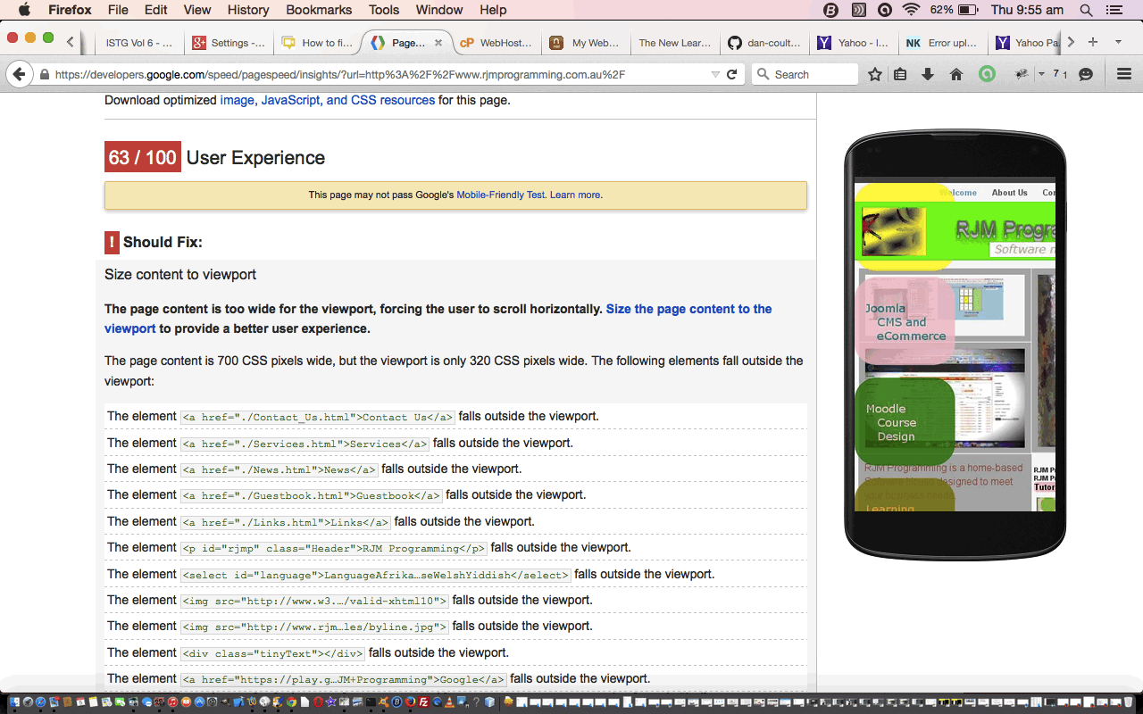The width and height of the screenshot is (1143, 714).
Task: Switch to The New Lear... tab
Action: tap(675, 43)
